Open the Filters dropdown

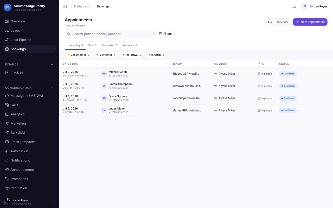(x=165, y=34)
